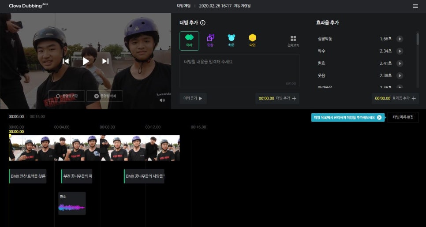Select the 민상 voice

coord(210,41)
